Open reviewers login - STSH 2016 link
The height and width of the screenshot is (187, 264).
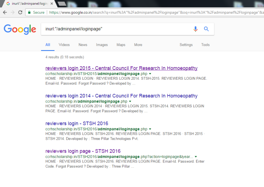pos(77,123)
